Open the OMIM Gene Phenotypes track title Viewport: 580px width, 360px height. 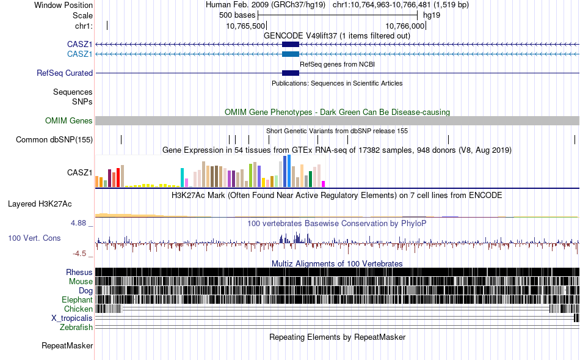click(338, 112)
